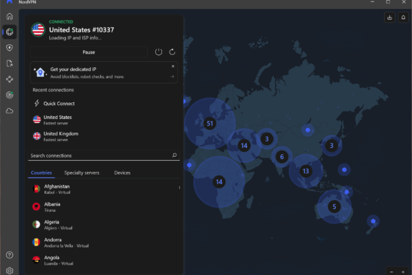412x275 pixels.
Task: Click the download icon at top right
Action: tap(389, 17)
